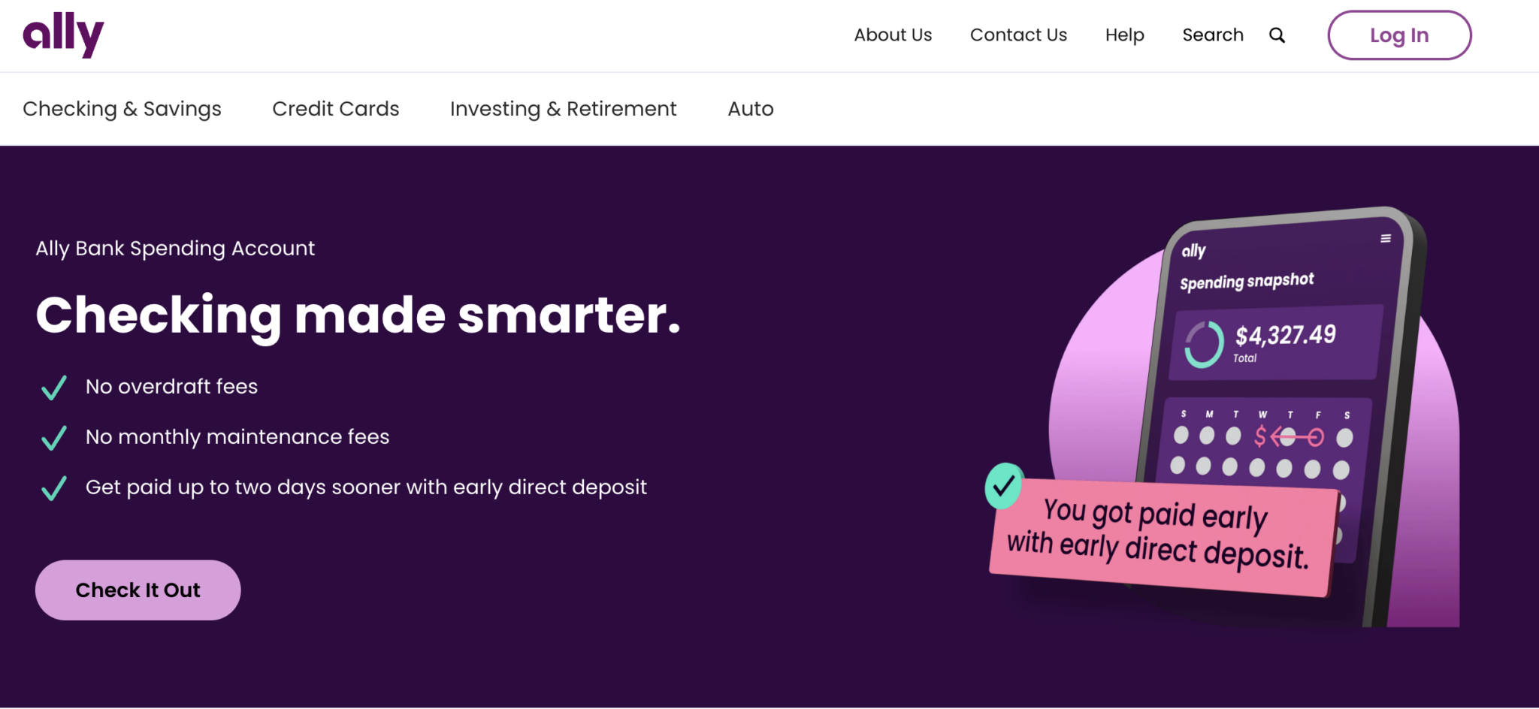Image resolution: width=1539 pixels, height=709 pixels.
Task: Expand Investing & Retirement menu
Action: [x=563, y=109]
